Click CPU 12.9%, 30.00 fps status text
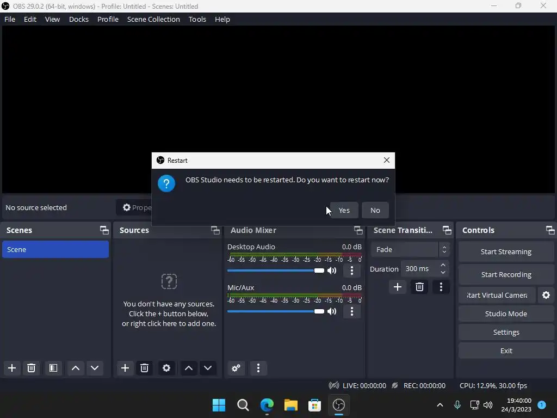Viewport: 557px width, 418px height. (x=493, y=386)
